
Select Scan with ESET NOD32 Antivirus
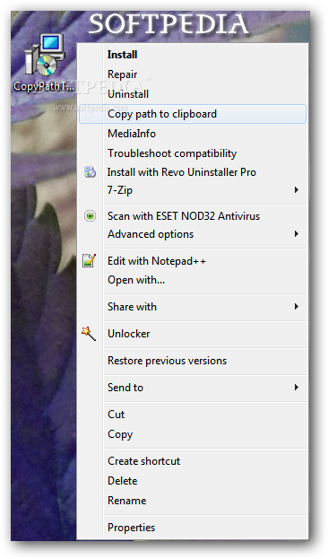coord(193,216)
